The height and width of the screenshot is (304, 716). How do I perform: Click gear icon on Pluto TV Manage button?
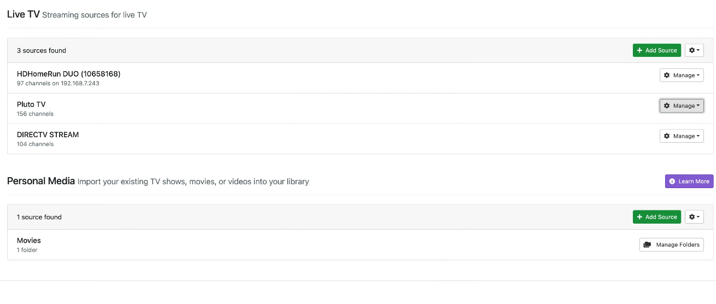click(667, 106)
